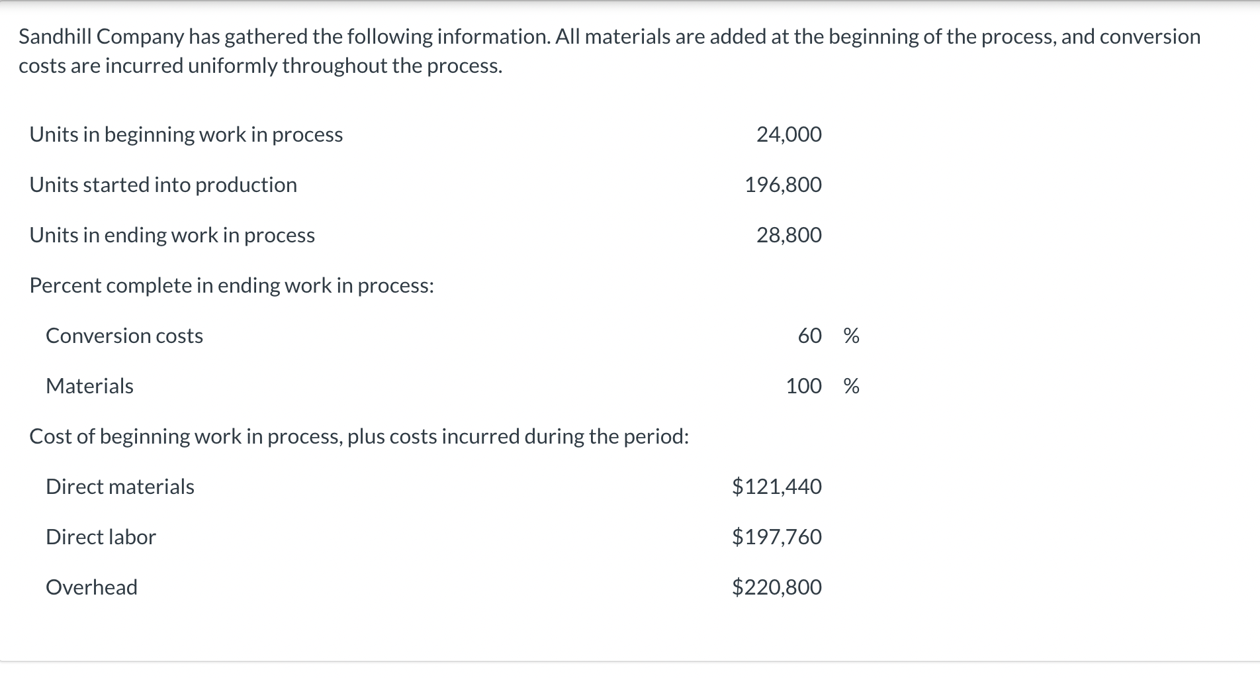Select the $121,440 direct materials amount
This screenshot has height=678, width=1260.
coord(777,487)
